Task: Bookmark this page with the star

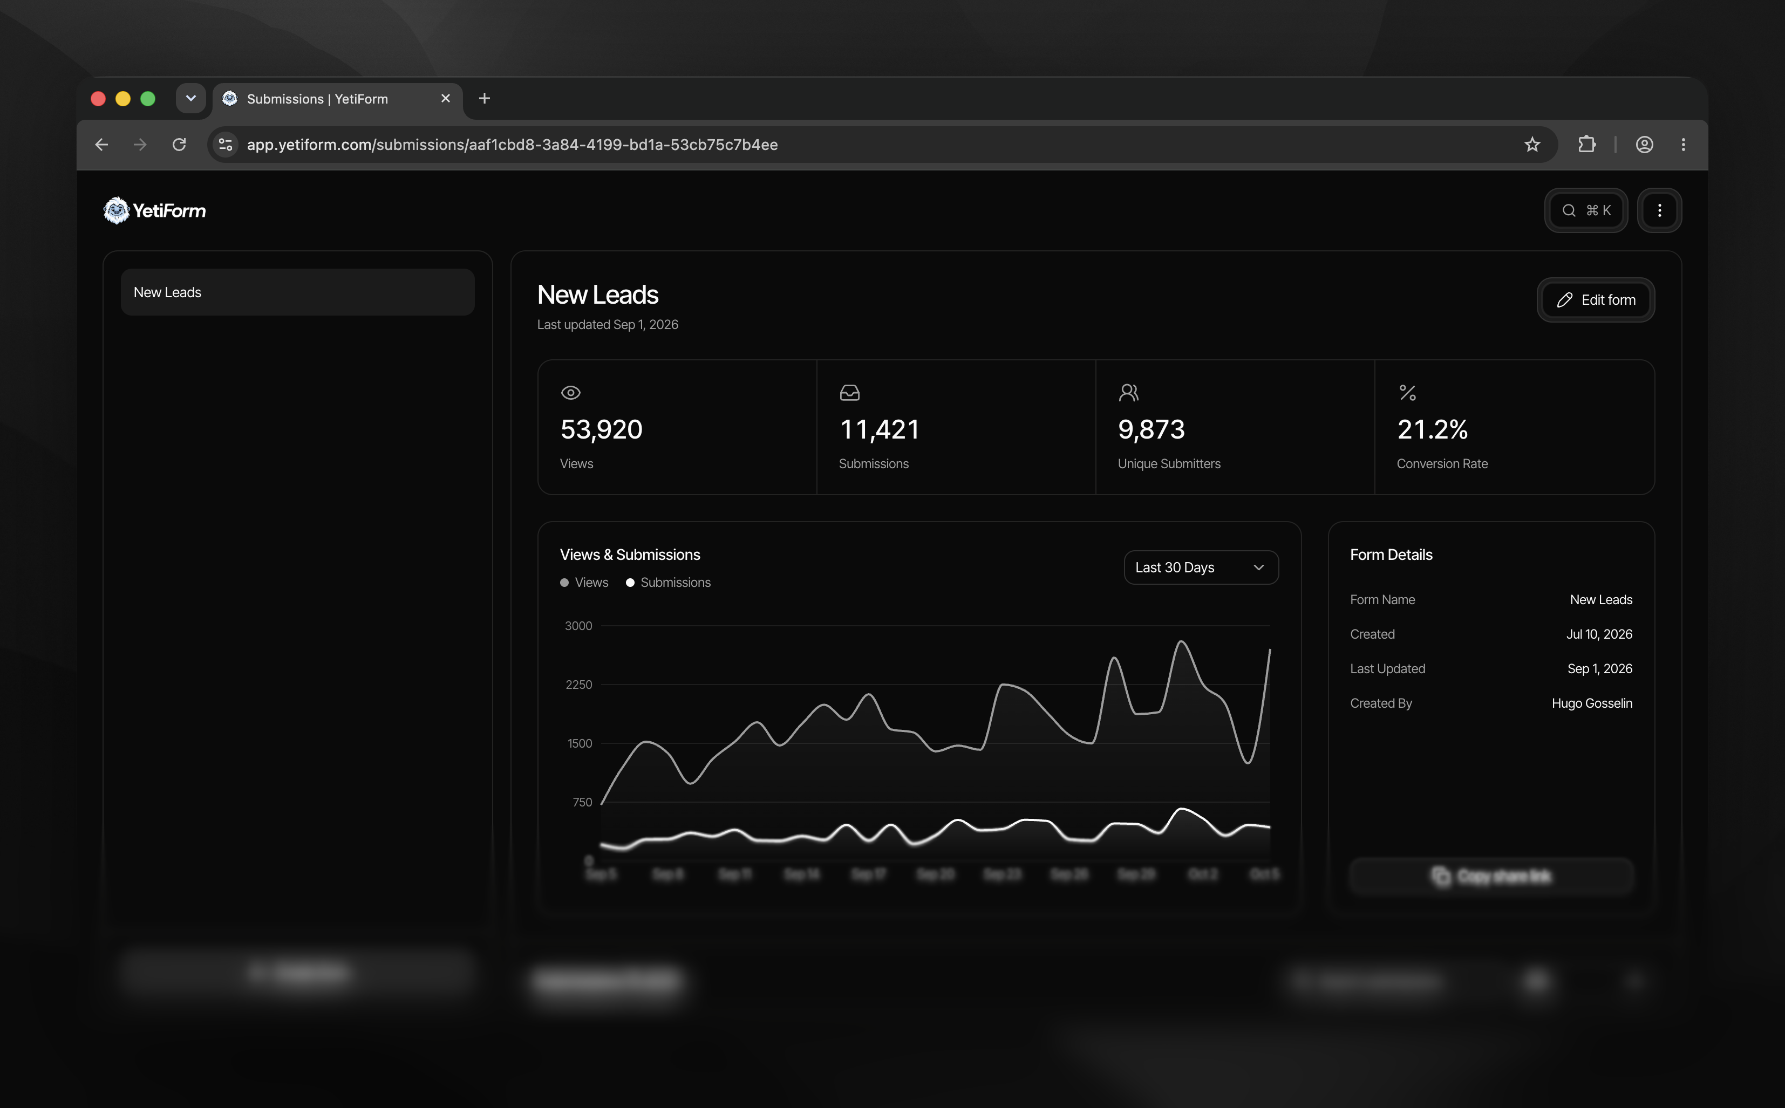Action: pyautogui.click(x=1532, y=145)
